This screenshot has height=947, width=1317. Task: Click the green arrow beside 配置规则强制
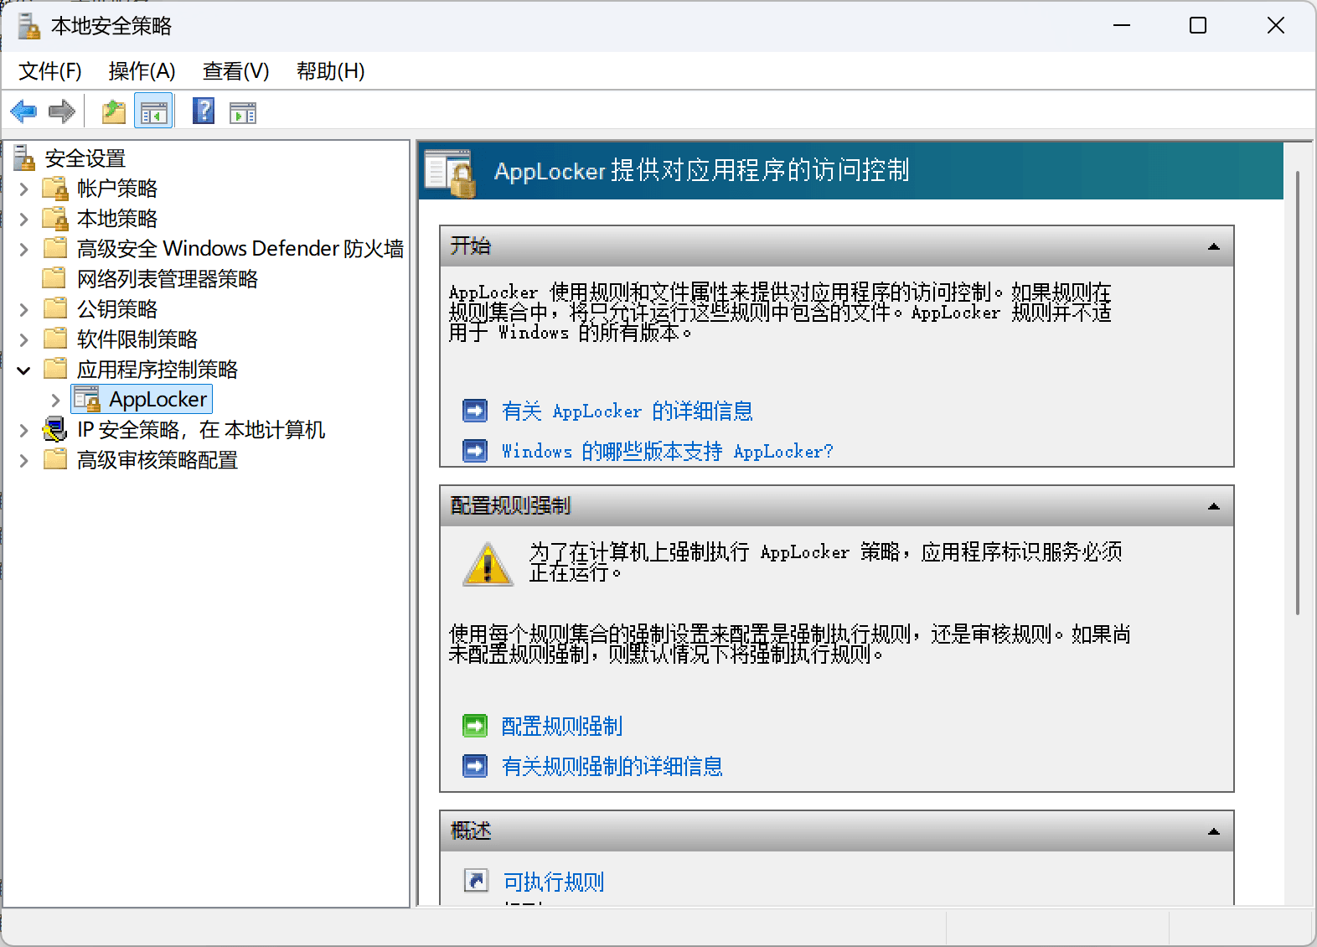click(x=475, y=726)
